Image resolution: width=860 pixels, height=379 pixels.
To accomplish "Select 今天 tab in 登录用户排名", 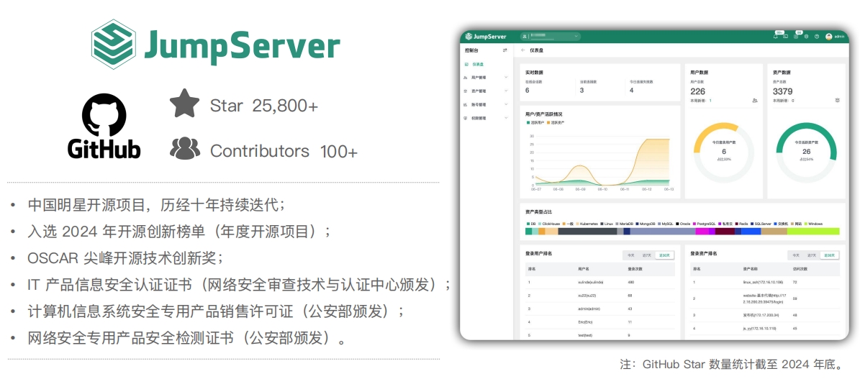I will 630,255.
